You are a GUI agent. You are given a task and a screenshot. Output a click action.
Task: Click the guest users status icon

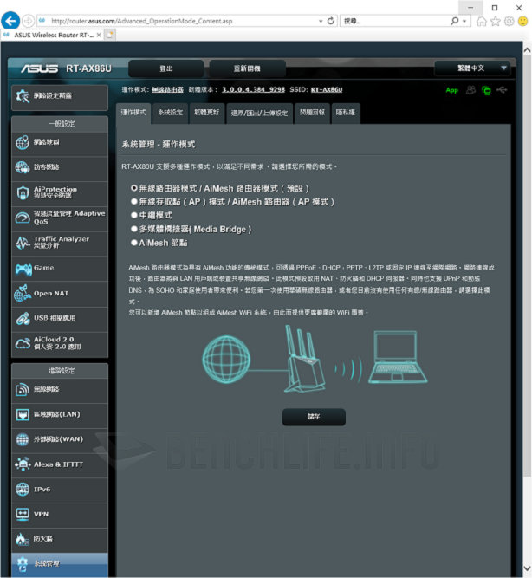[470, 90]
